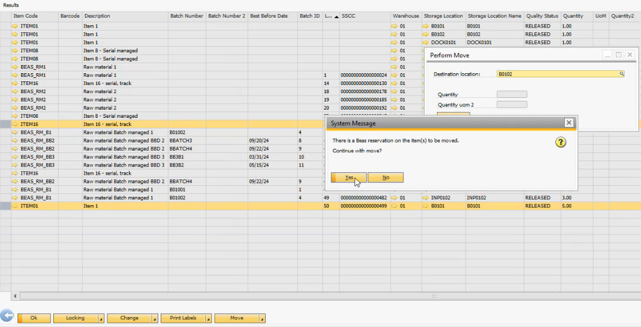Decline the move by clicking No

[x=385, y=178]
